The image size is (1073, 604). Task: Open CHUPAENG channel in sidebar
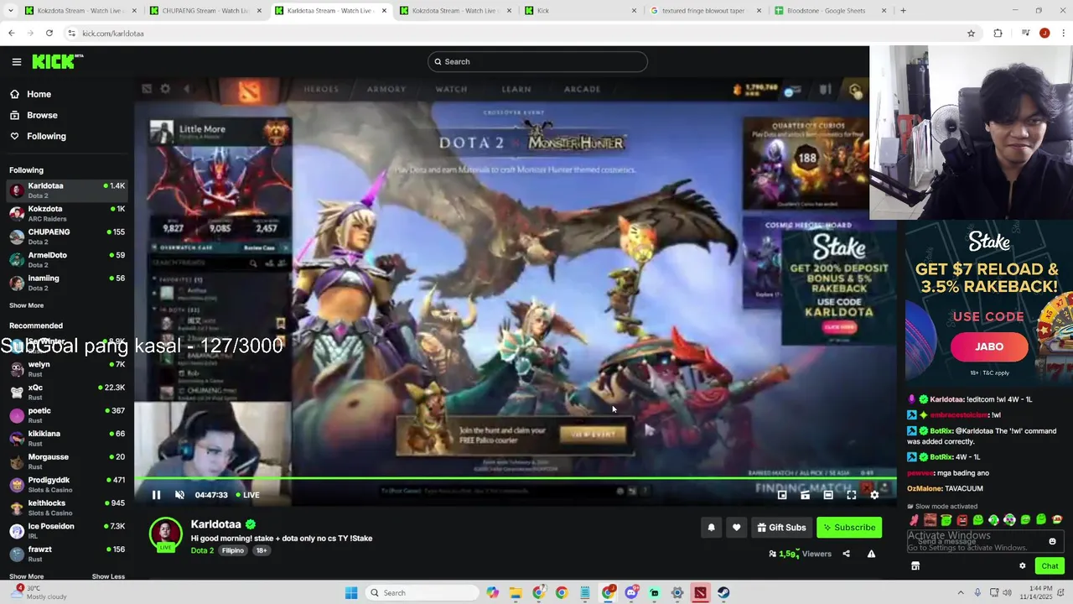[67, 237]
